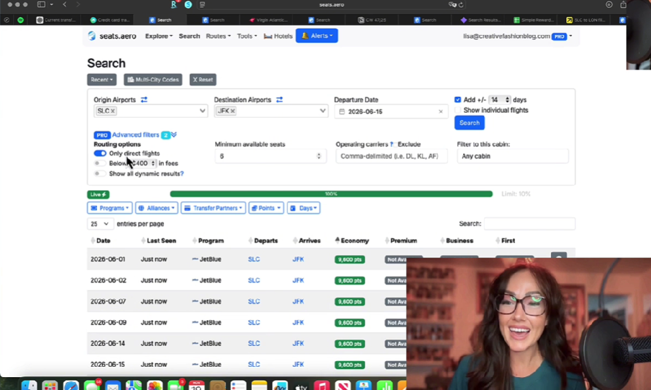This screenshot has width=651, height=390.
Task: Switch to Search Results... browser tab
Action: tap(481, 20)
